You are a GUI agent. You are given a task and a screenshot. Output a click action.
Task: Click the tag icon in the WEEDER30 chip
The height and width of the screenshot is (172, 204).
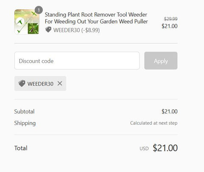[22, 83]
